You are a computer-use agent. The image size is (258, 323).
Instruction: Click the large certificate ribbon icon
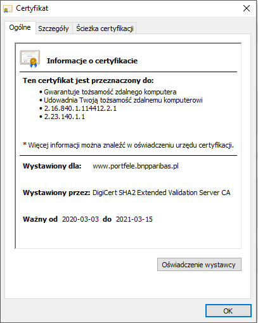click(x=30, y=59)
